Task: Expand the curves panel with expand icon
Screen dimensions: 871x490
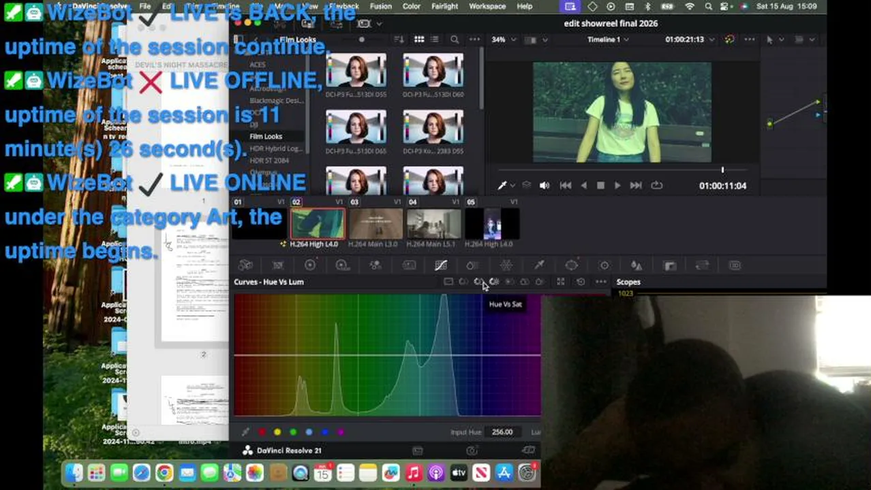Action: point(560,282)
